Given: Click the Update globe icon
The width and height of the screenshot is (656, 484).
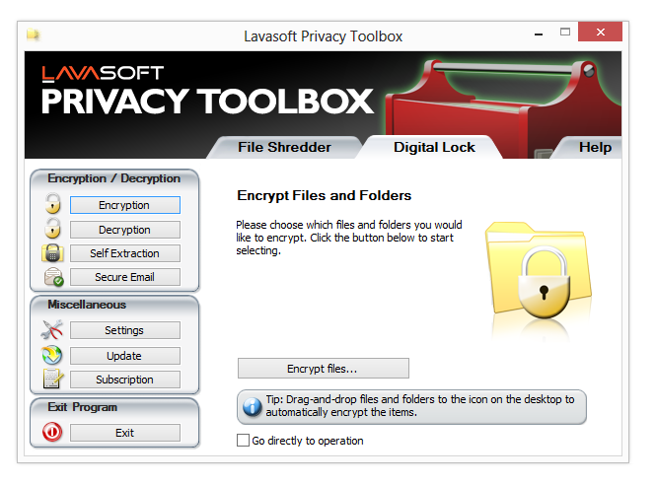Looking at the screenshot, I should click(52, 355).
